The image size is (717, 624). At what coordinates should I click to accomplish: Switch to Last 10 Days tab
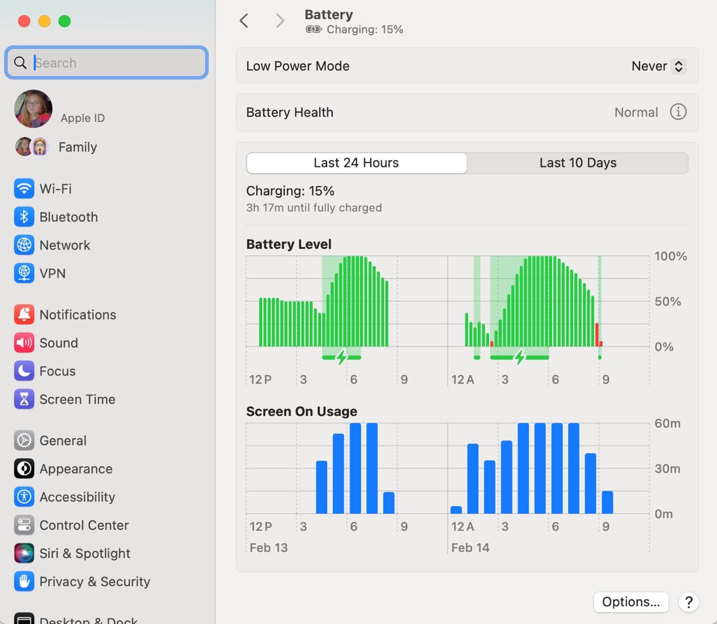click(x=578, y=163)
